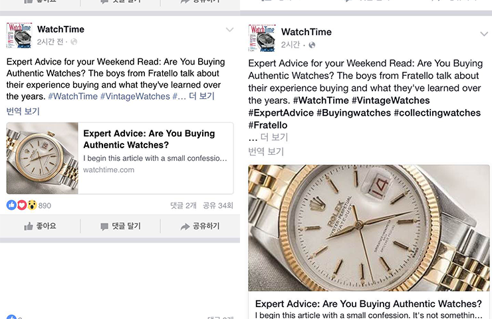Image resolution: width=492 pixels, height=319 pixels.
Task: Tap the 댓글 달기 comment button
Action: tap(120, 226)
